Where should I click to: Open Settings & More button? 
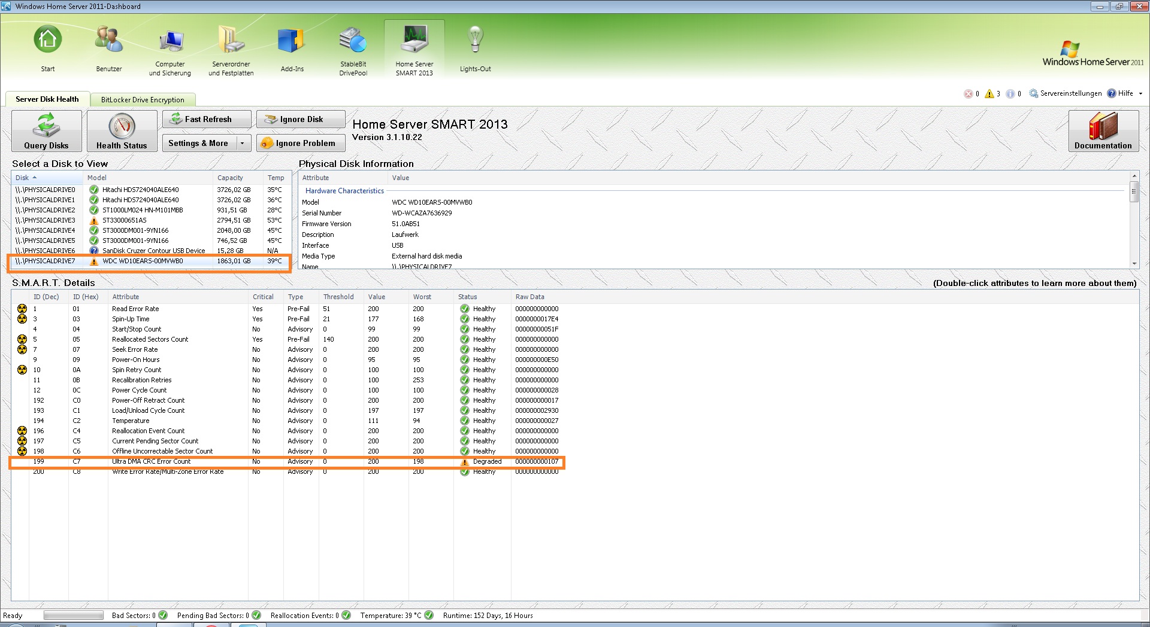pyautogui.click(x=198, y=143)
